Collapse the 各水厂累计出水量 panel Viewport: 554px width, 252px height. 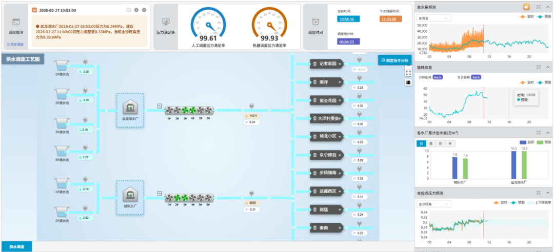(547, 133)
